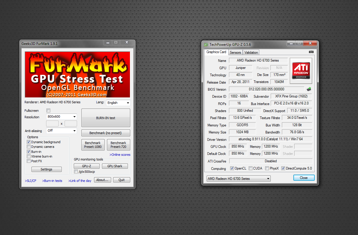This screenshot has width=358, height=235.
Task: Switch to the Validation tab
Action: 251,53
